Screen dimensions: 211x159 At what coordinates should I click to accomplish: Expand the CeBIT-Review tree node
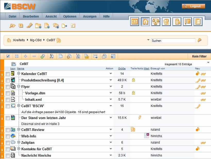19,129
